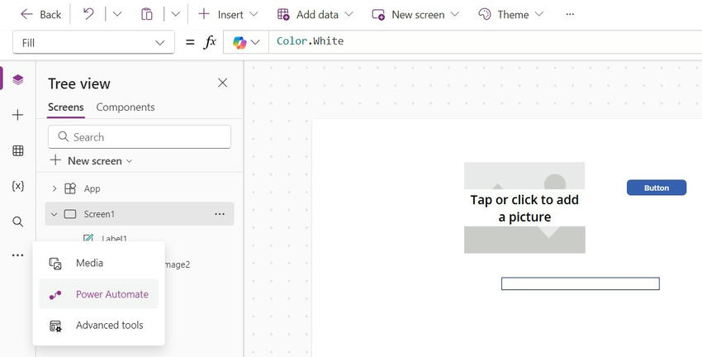702x357 pixels.
Task: Click the Paste clipboard icon
Action: pyautogui.click(x=147, y=14)
